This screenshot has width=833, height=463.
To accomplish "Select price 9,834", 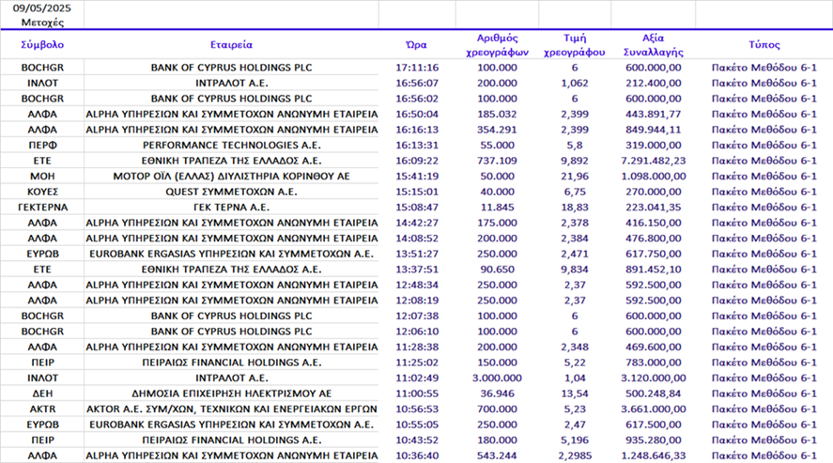I will tap(575, 270).
